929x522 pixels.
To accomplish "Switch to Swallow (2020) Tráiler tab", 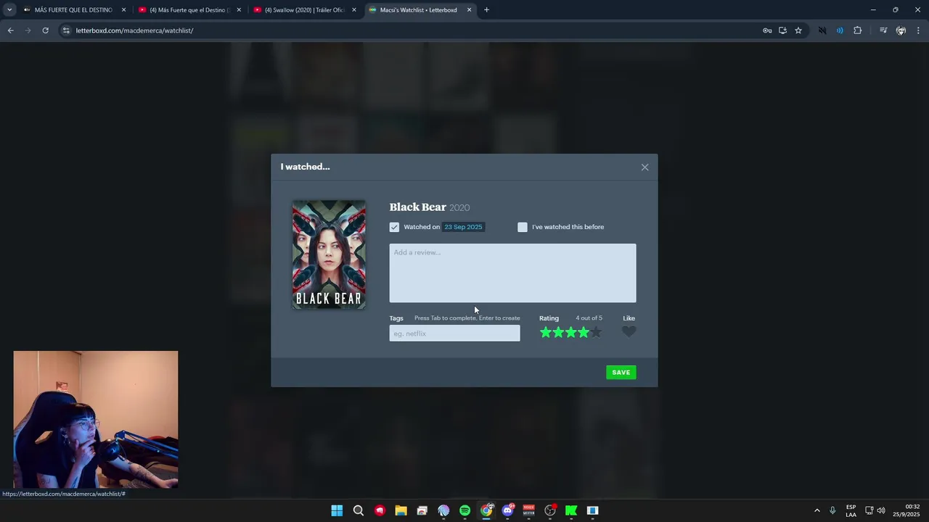I will [303, 10].
